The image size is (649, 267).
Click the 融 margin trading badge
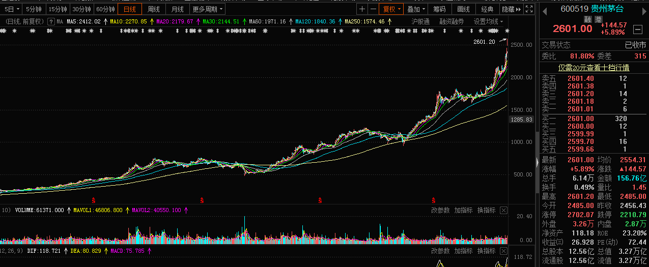click(587, 19)
